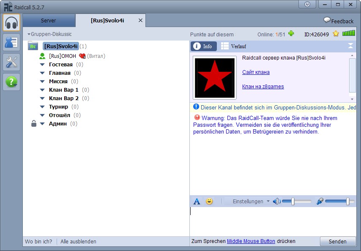Click the padlock icon beside Админ channel

34,123
